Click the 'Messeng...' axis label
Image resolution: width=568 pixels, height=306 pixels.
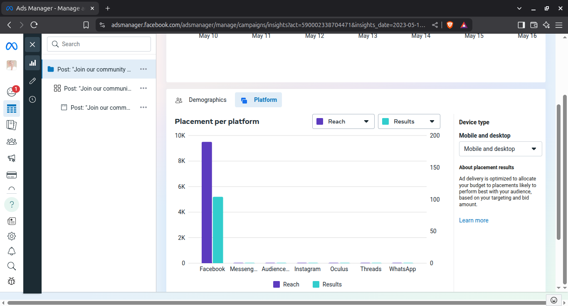point(244,269)
